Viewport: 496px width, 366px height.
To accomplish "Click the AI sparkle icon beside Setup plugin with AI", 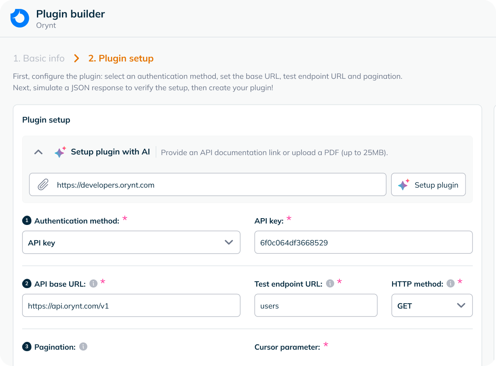I will point(60,152).
